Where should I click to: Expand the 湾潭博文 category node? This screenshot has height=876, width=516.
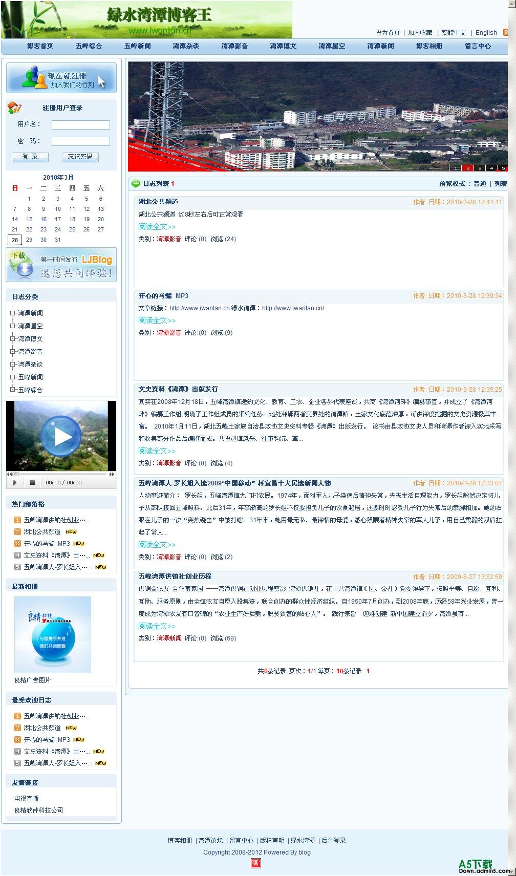click(x=13, y=338)
